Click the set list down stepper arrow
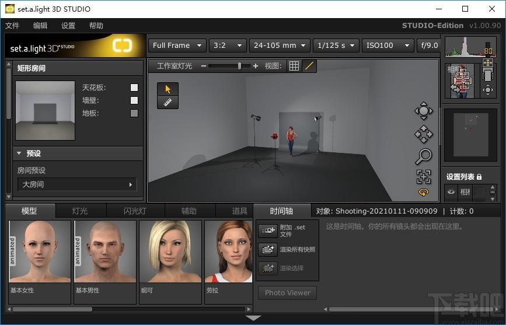This screenshot has width=506, height=325. pos(493,199)
